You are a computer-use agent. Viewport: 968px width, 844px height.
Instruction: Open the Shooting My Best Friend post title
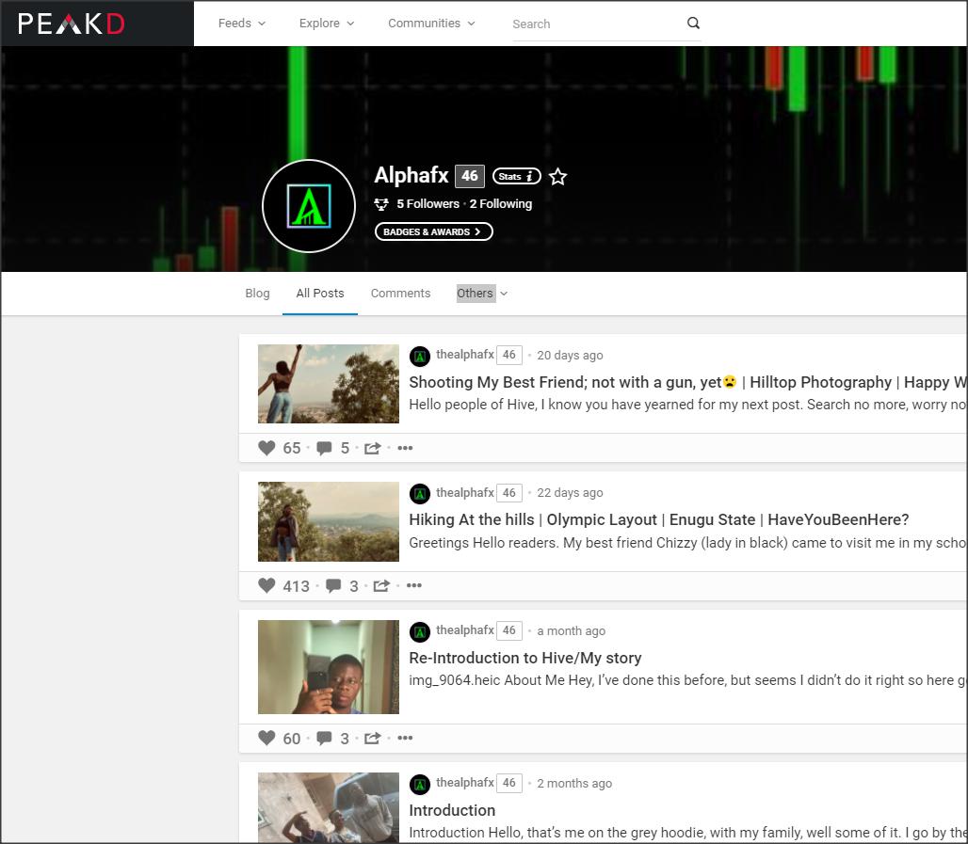click(687, 383)
